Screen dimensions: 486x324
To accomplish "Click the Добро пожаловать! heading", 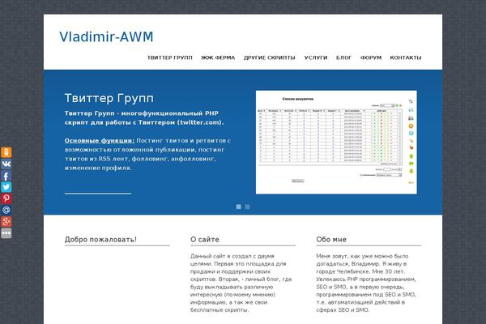I will 100,240.
